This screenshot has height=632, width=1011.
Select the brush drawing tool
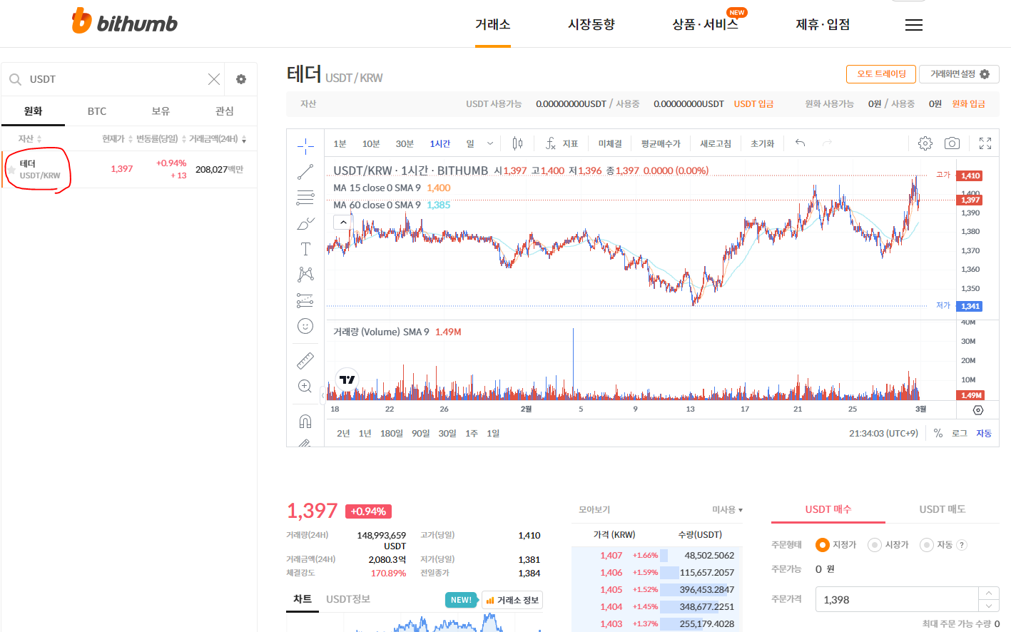click(x=305, y=223)
